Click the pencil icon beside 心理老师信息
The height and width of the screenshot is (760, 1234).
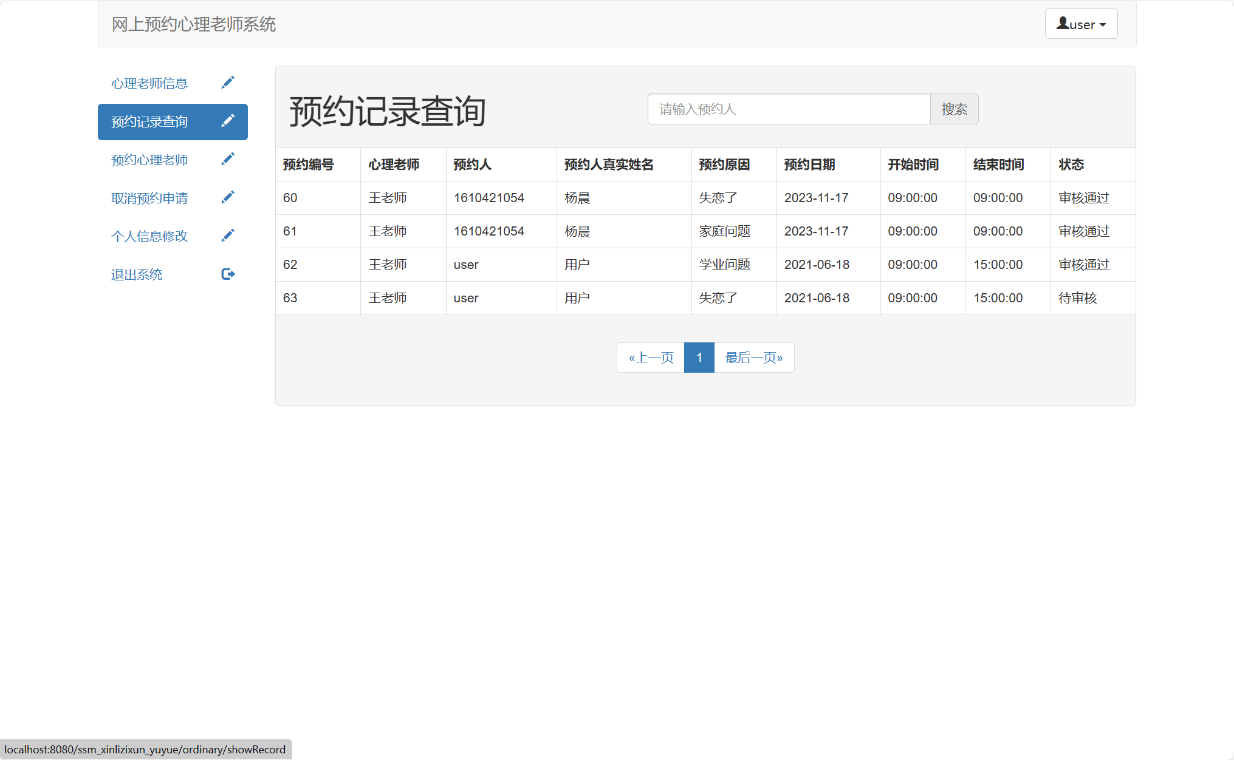[x=228, y=81]
